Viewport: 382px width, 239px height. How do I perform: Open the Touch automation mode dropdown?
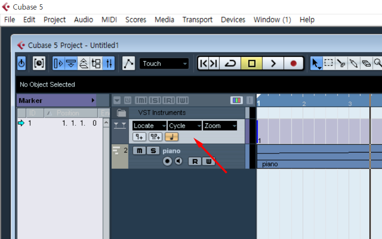point(164,64)
